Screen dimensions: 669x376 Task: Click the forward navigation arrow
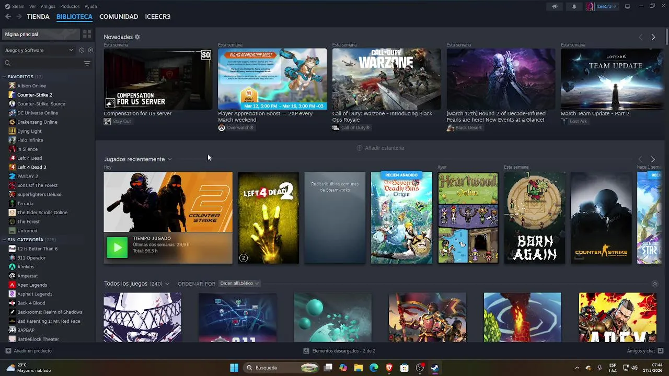coord(19,17)
